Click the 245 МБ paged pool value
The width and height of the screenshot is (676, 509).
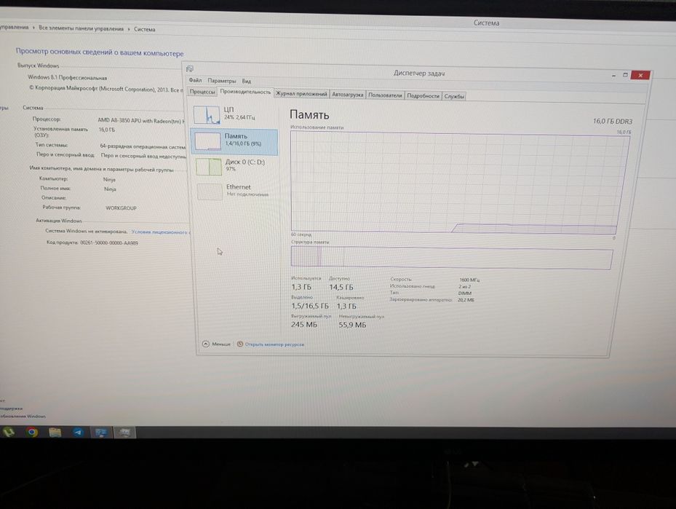click(x=304, y=324)
